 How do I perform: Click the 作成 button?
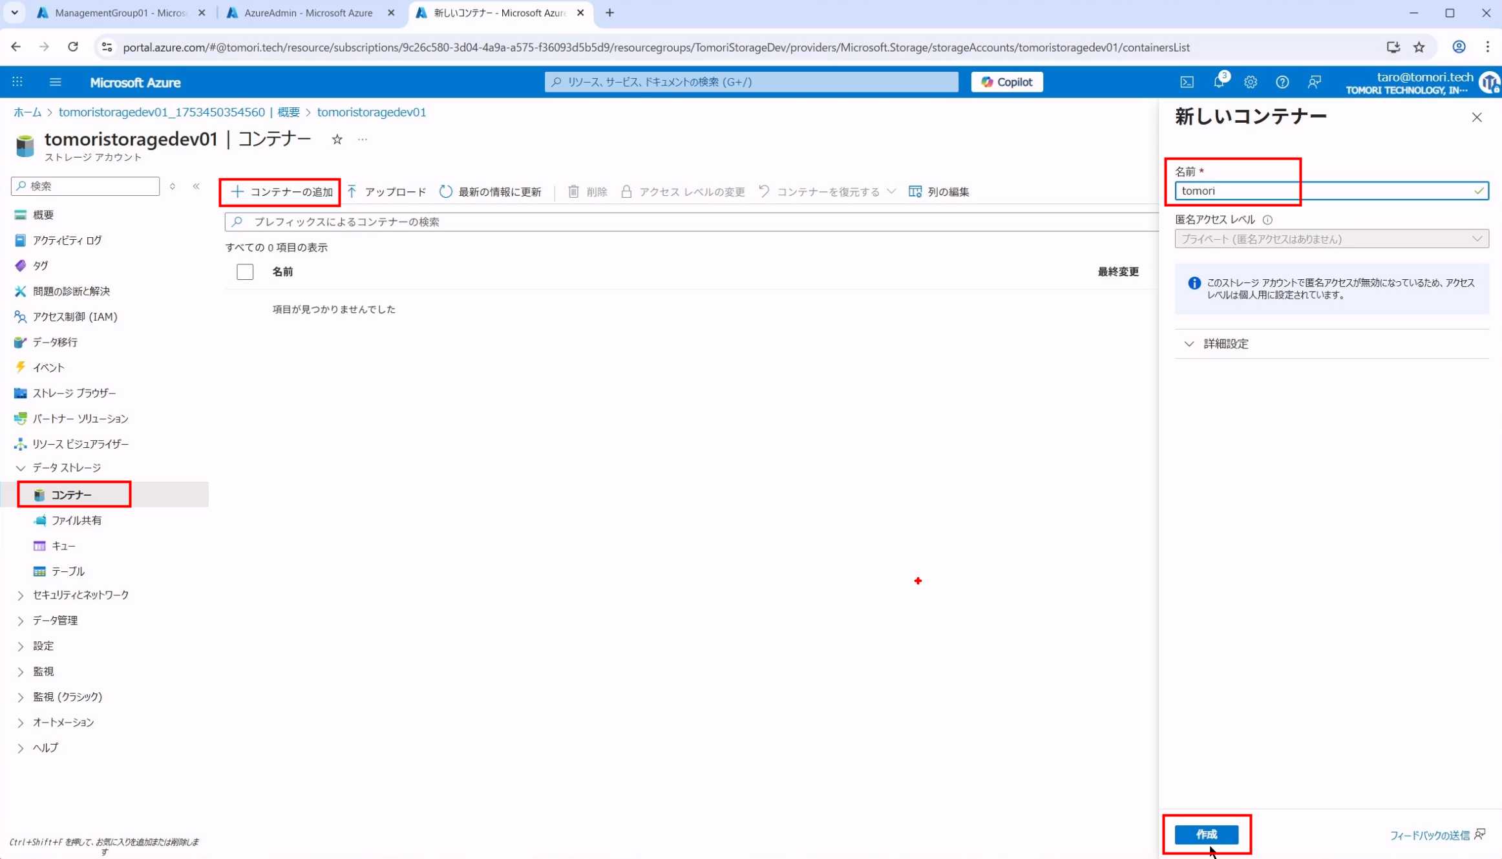tap(1206, 834)
